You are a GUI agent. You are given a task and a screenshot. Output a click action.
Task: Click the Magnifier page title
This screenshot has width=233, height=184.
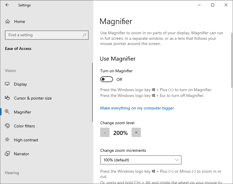coord(116,21)
